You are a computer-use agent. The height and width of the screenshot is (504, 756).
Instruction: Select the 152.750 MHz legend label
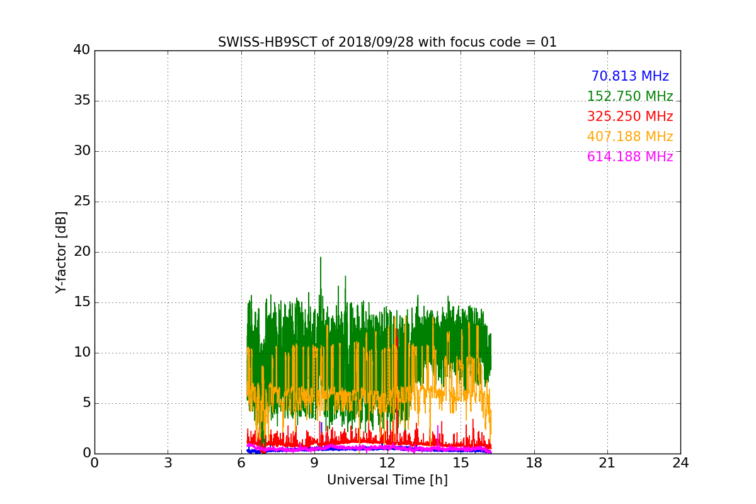click(630, 96)
